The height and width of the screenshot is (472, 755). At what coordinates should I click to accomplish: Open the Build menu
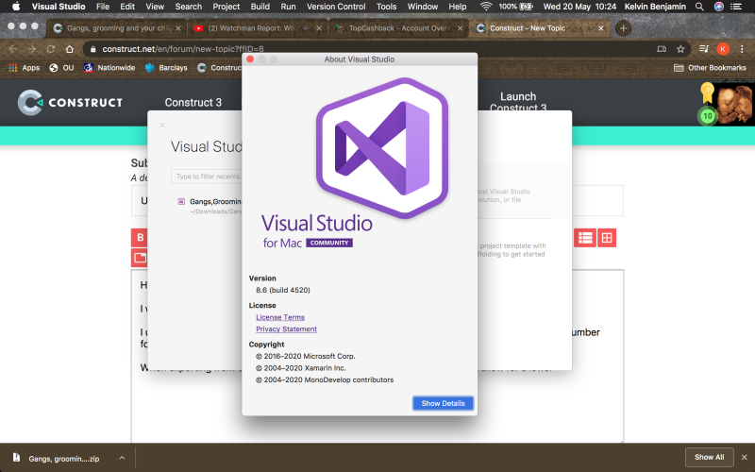pos(260,7)
